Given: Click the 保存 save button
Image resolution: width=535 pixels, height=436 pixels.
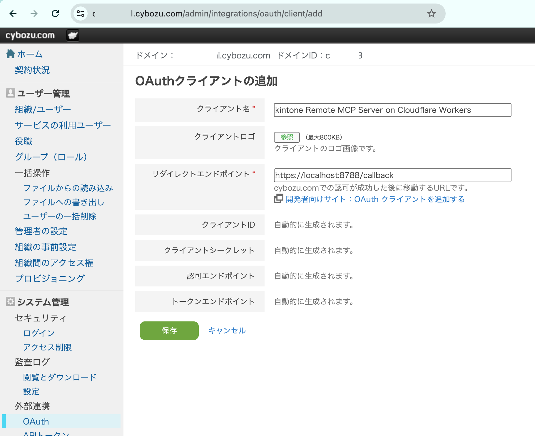Looking at the screenshot, I should click(x=169, y=331).
